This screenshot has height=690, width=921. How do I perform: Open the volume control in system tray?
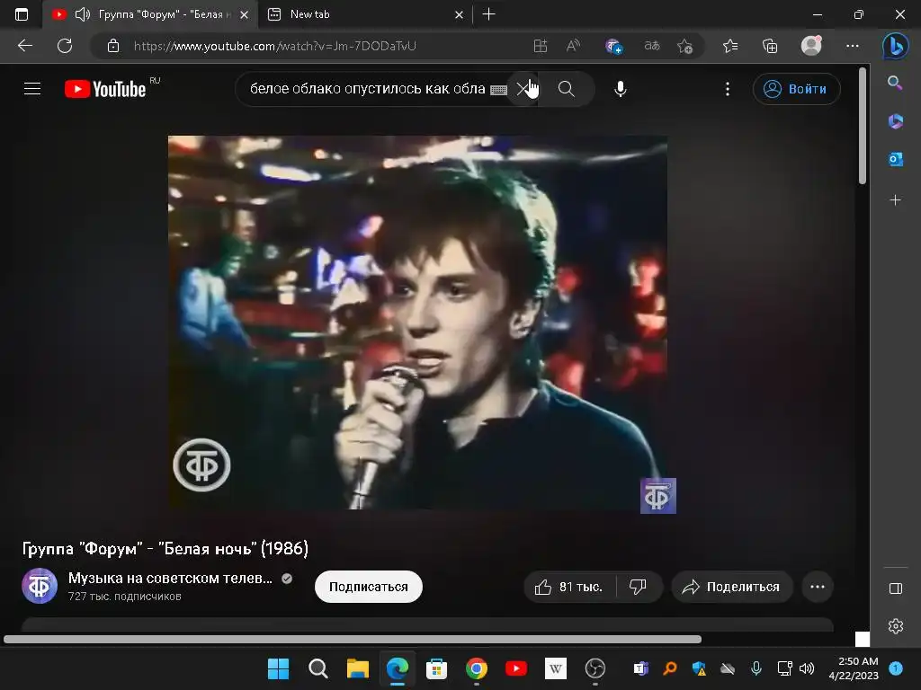pos(807,668)
